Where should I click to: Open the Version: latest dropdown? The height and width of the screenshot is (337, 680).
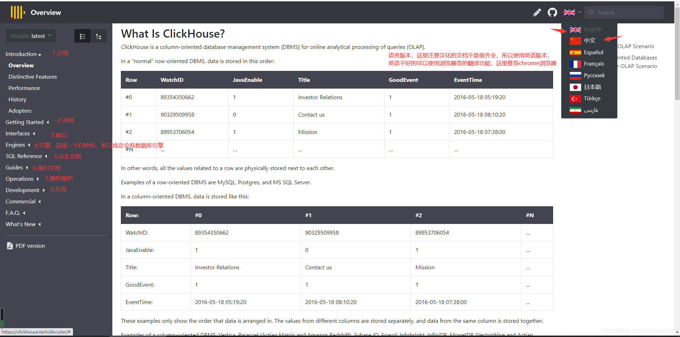[31, 36]
